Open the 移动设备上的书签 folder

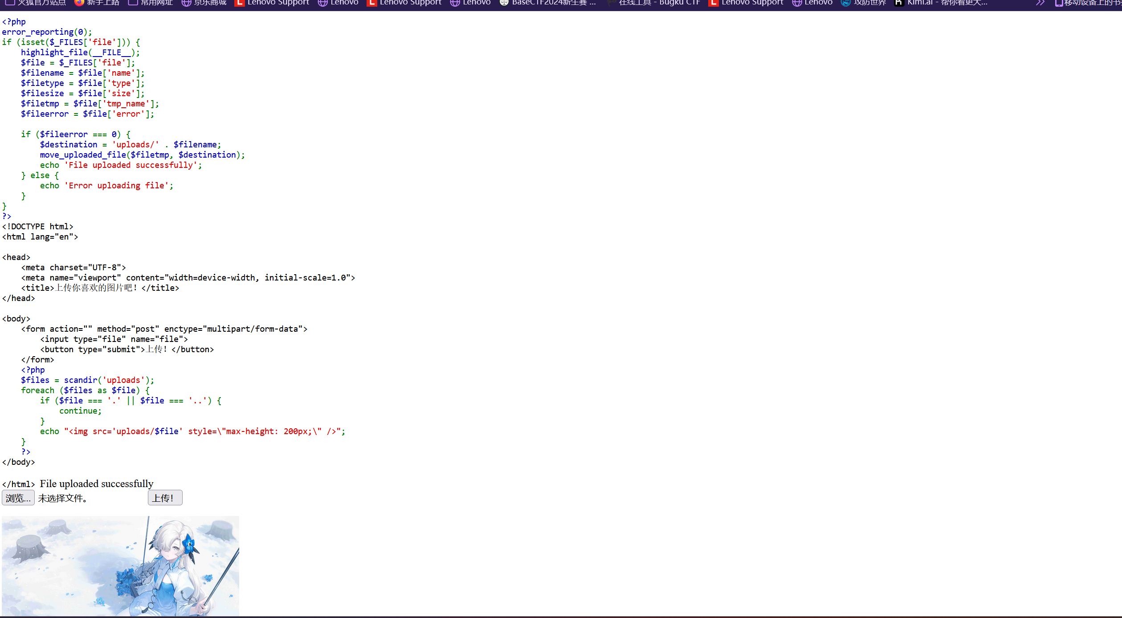coord(1088,3)
